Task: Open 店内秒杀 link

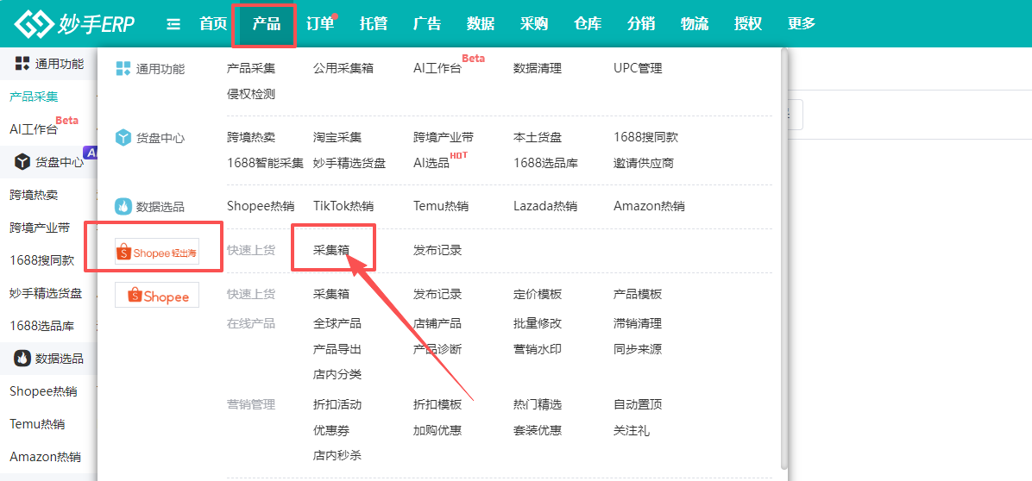Action: click(337, 455)
